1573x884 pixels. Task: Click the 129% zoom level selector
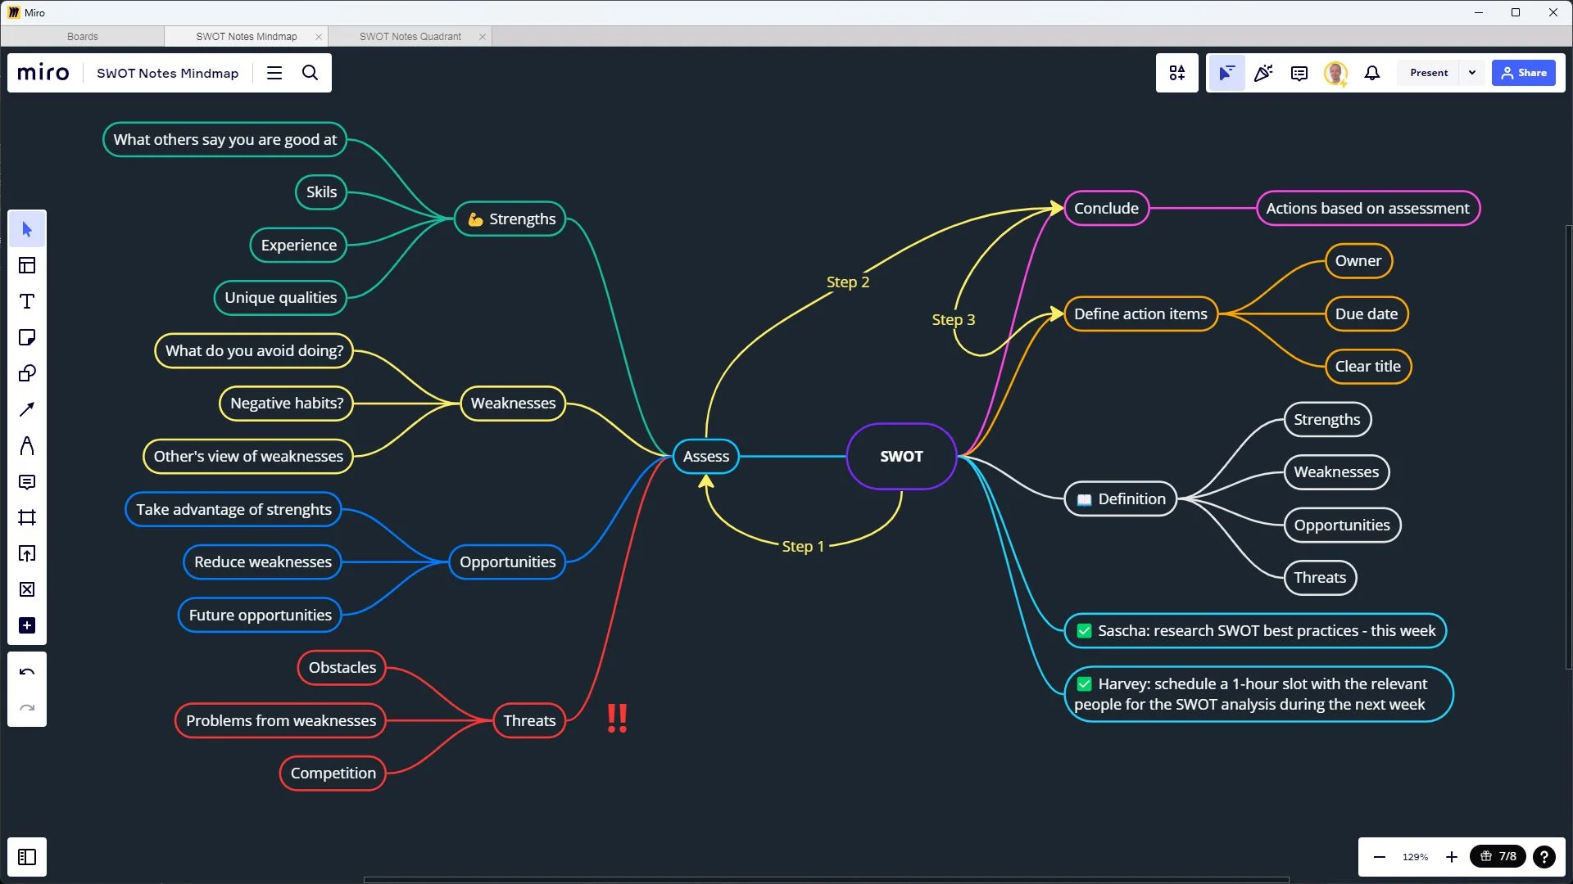click(x=1415, y=857)
